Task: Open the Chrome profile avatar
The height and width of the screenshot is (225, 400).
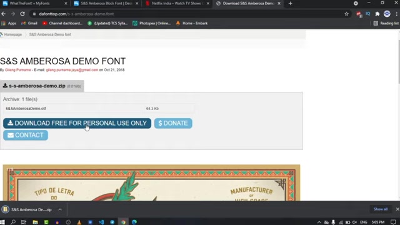Action: pos(387,14)
